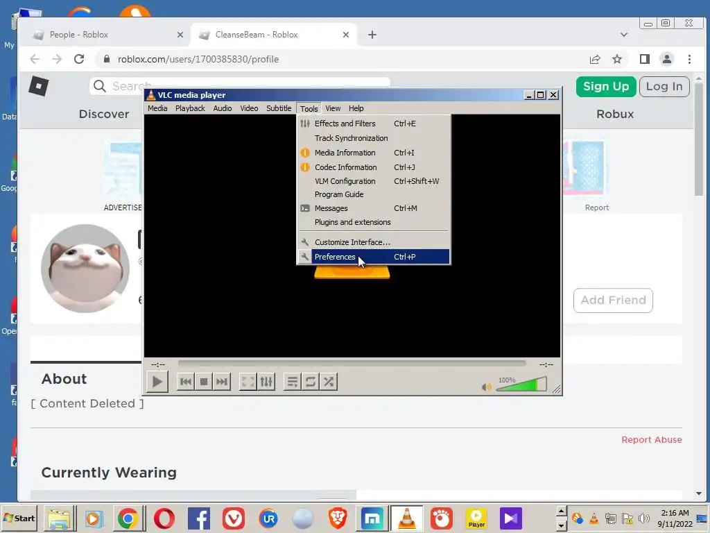Open VLC Subtitle menu
The height and width of the screenshot is (533, 710).
[279, 108]
